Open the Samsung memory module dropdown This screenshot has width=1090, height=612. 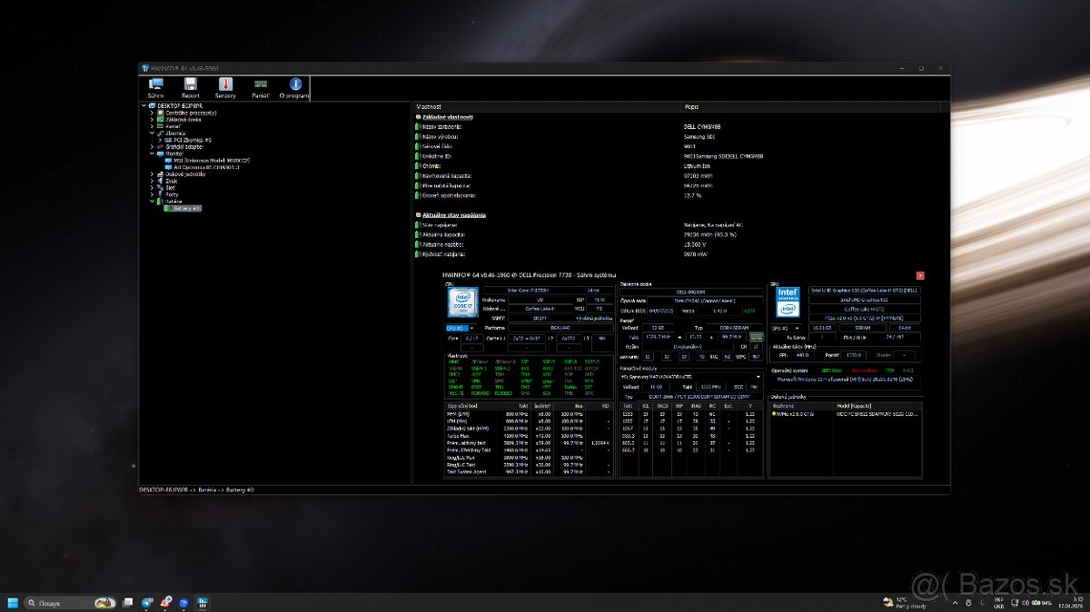(x=759, y=378)
